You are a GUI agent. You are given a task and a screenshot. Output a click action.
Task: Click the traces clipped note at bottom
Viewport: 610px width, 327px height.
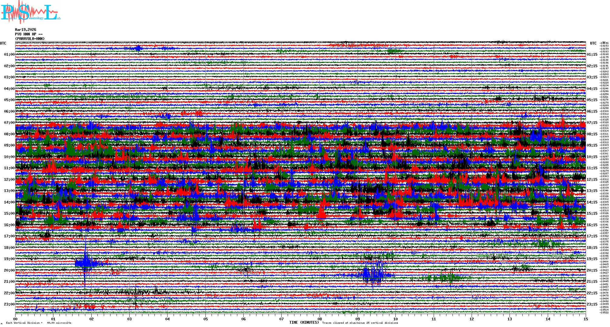click(360, 323)
